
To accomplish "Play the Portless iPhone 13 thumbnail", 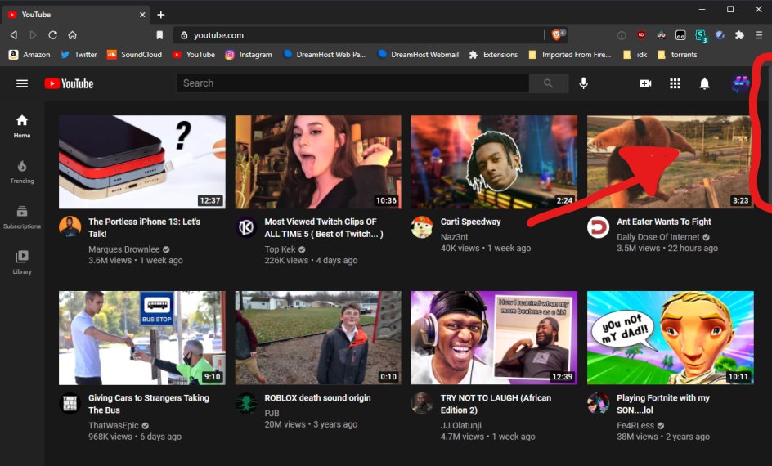I will [x=141, y=162].
